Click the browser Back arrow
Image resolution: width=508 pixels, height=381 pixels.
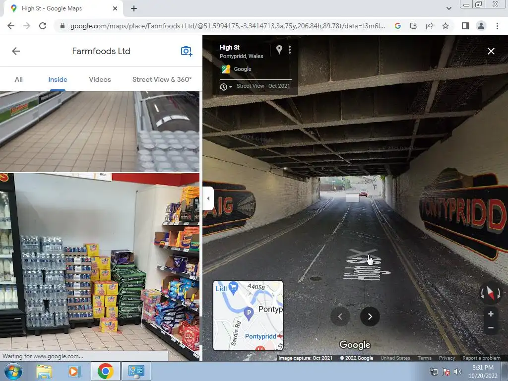[11, 26]
